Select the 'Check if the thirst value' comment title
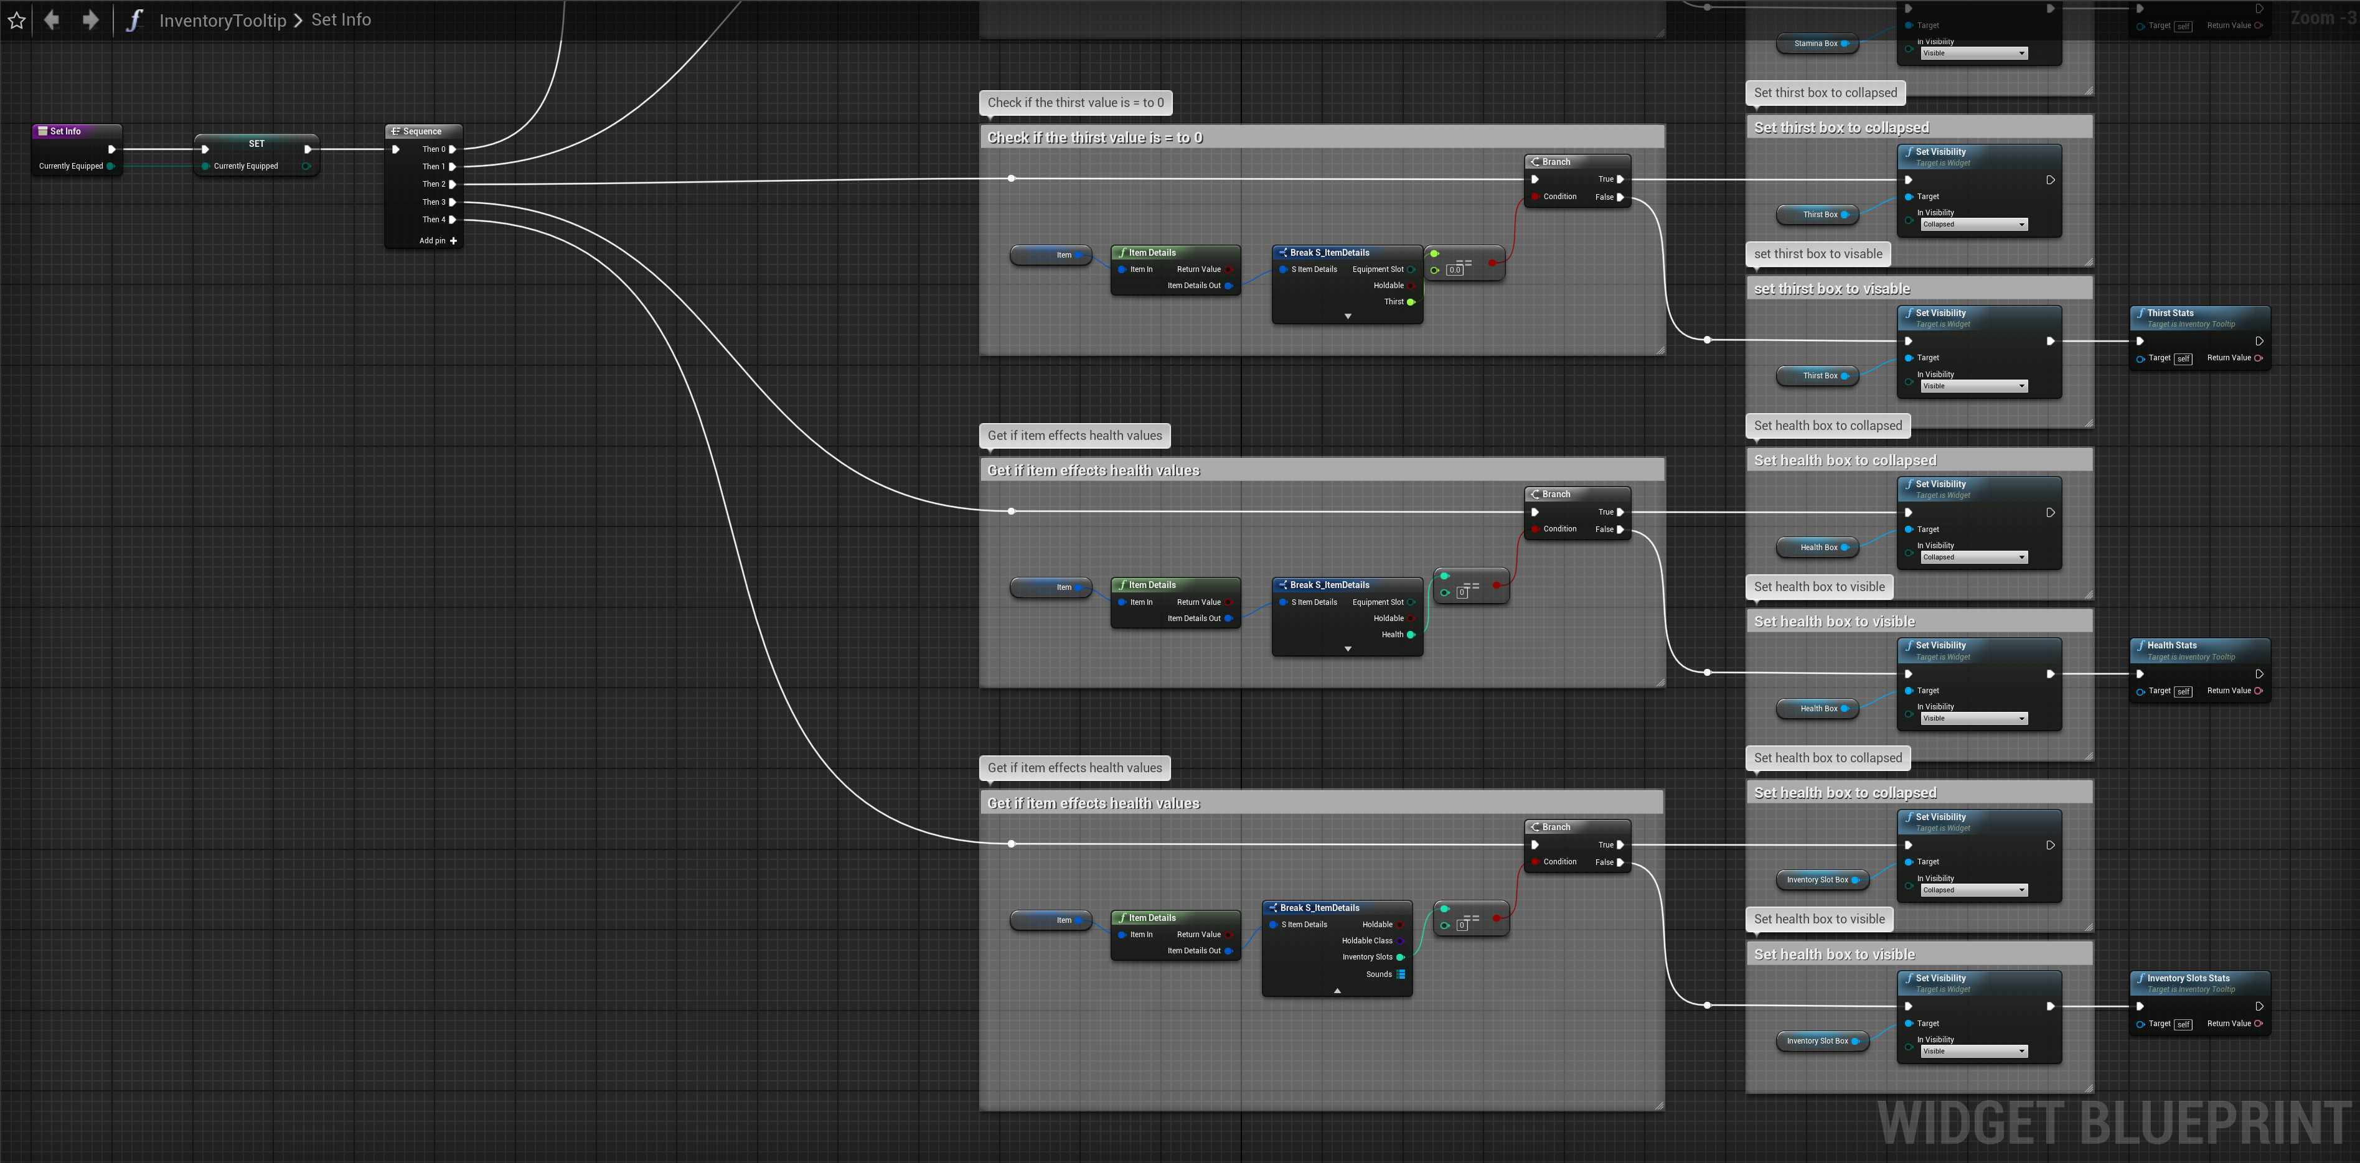Image resolution: width=2360 pixels, height=1163 pixels. (1095, 138)
